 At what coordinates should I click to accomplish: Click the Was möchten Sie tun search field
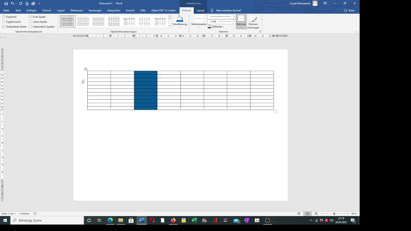(x=229, y=10)
